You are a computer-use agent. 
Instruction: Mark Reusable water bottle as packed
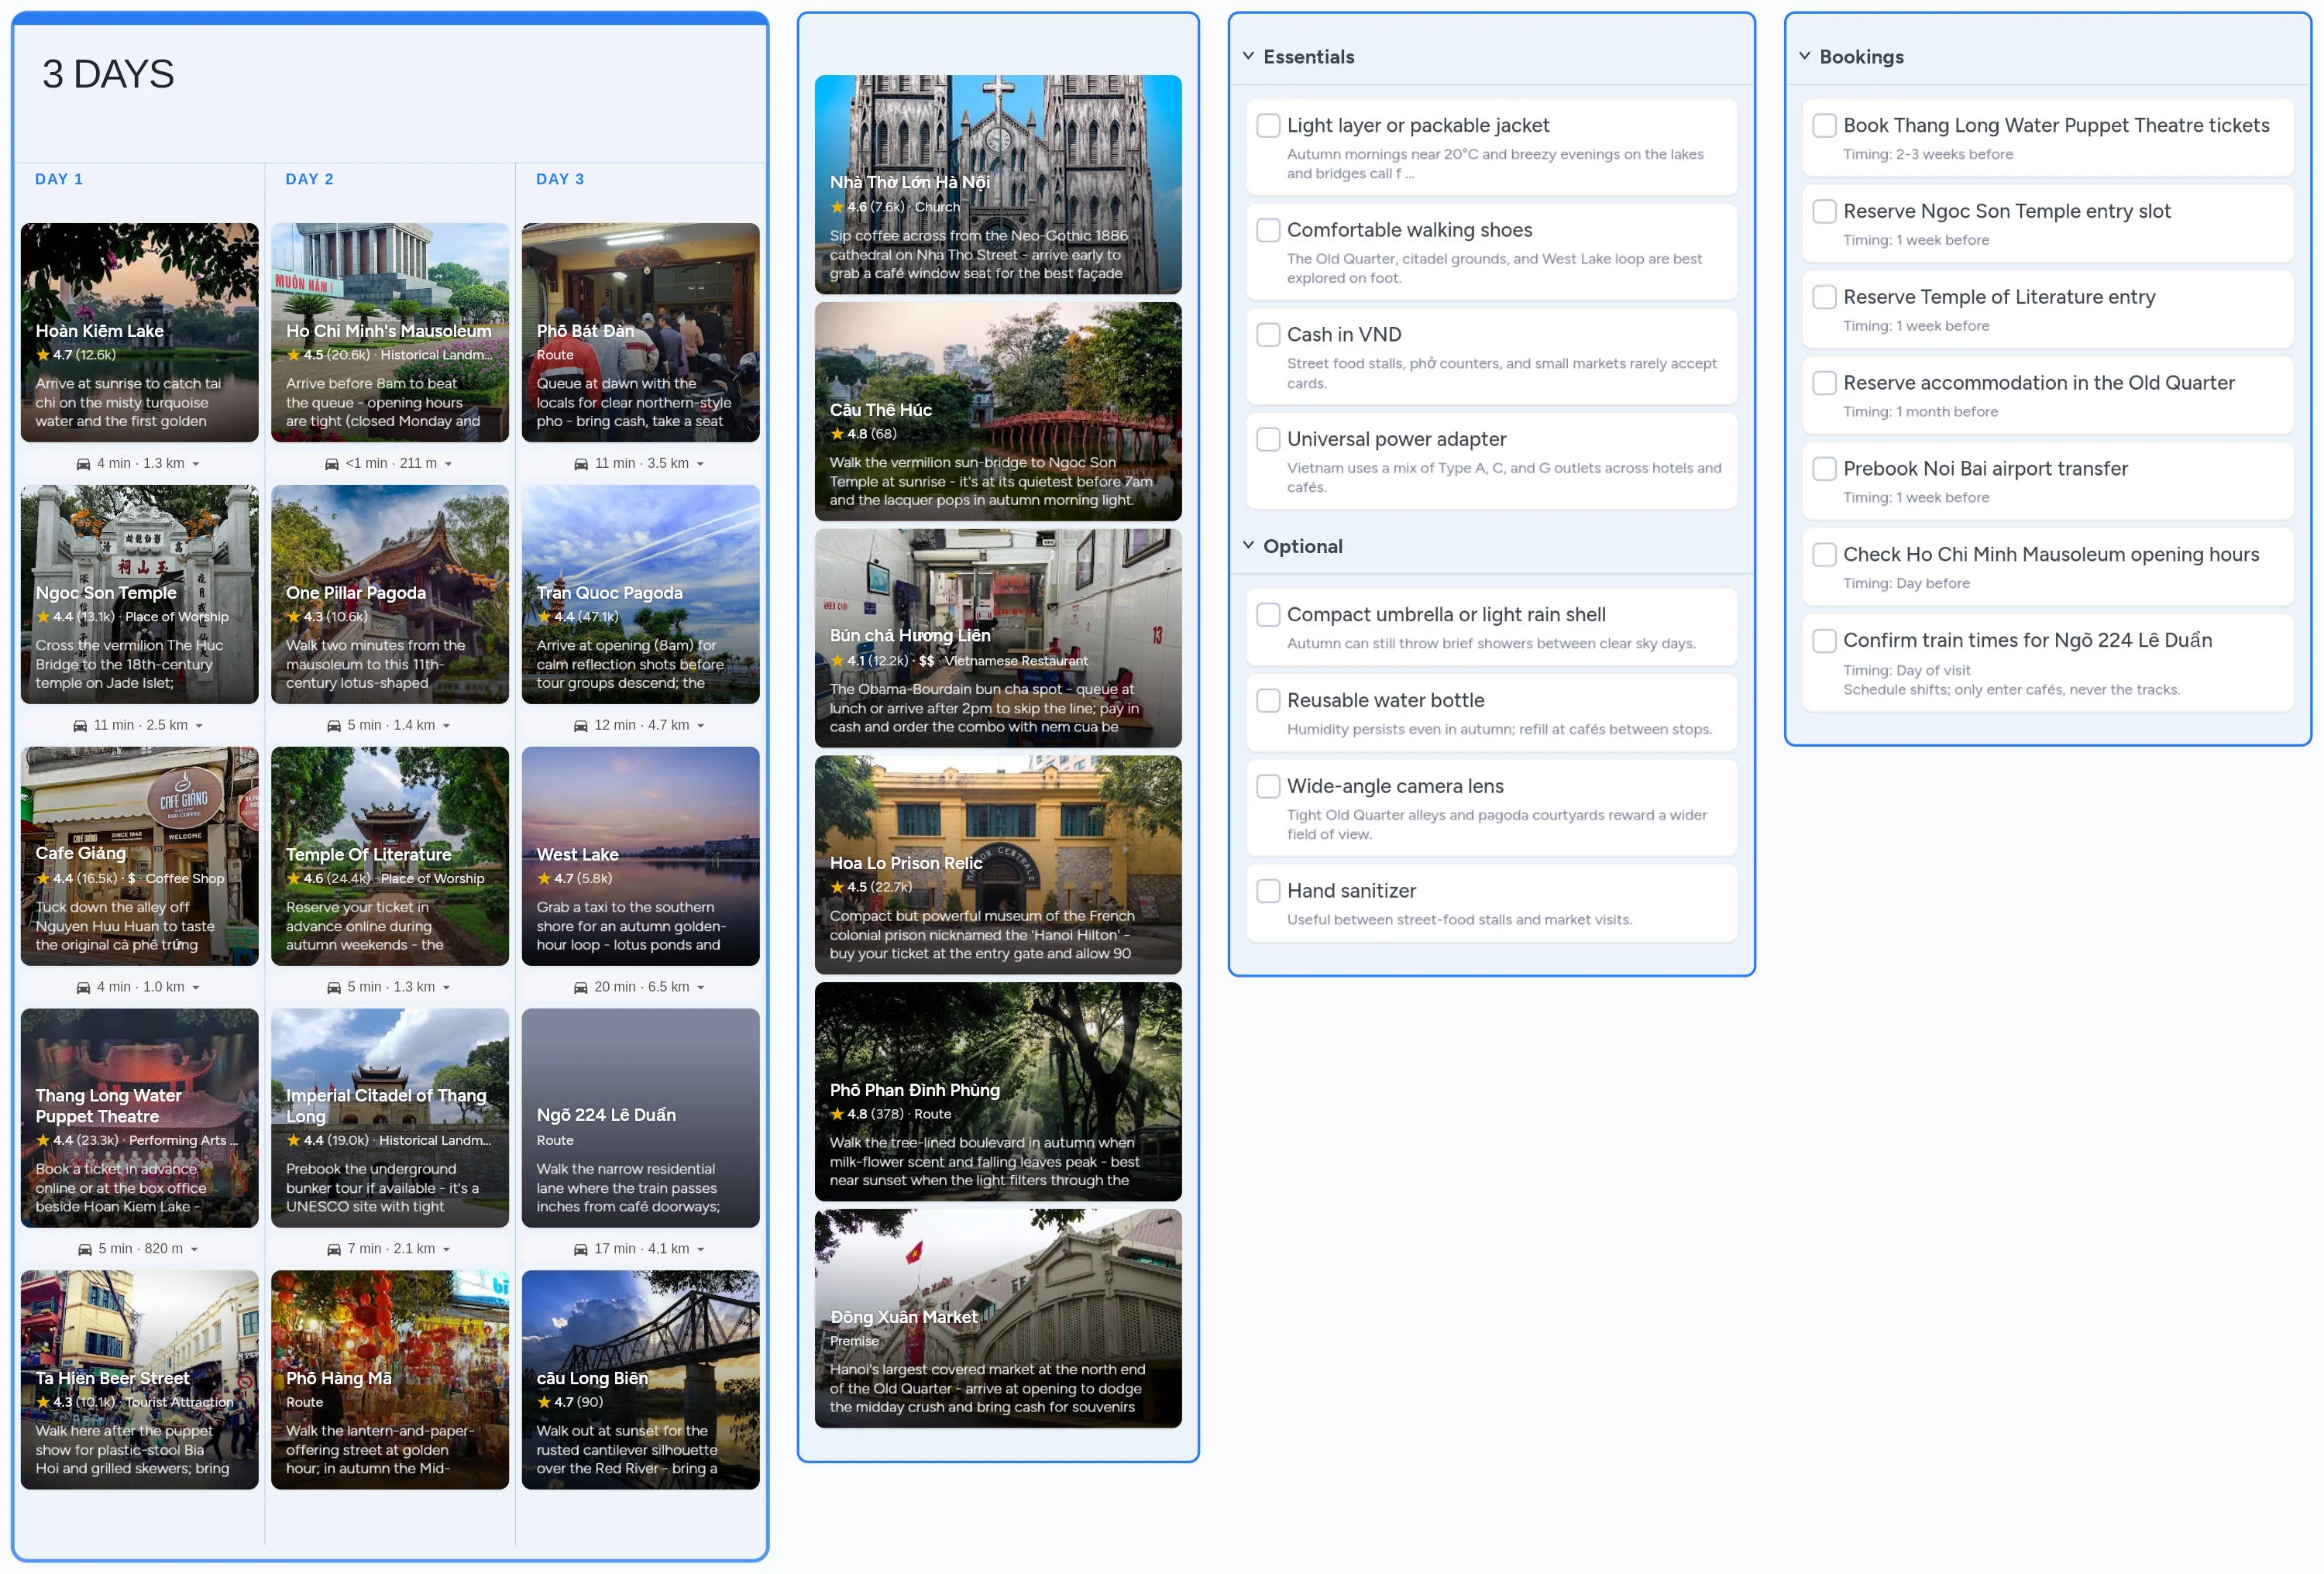point(1268,701)
